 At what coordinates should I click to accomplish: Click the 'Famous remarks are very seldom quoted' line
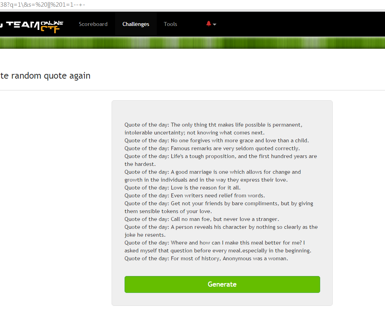pos(212,148)
